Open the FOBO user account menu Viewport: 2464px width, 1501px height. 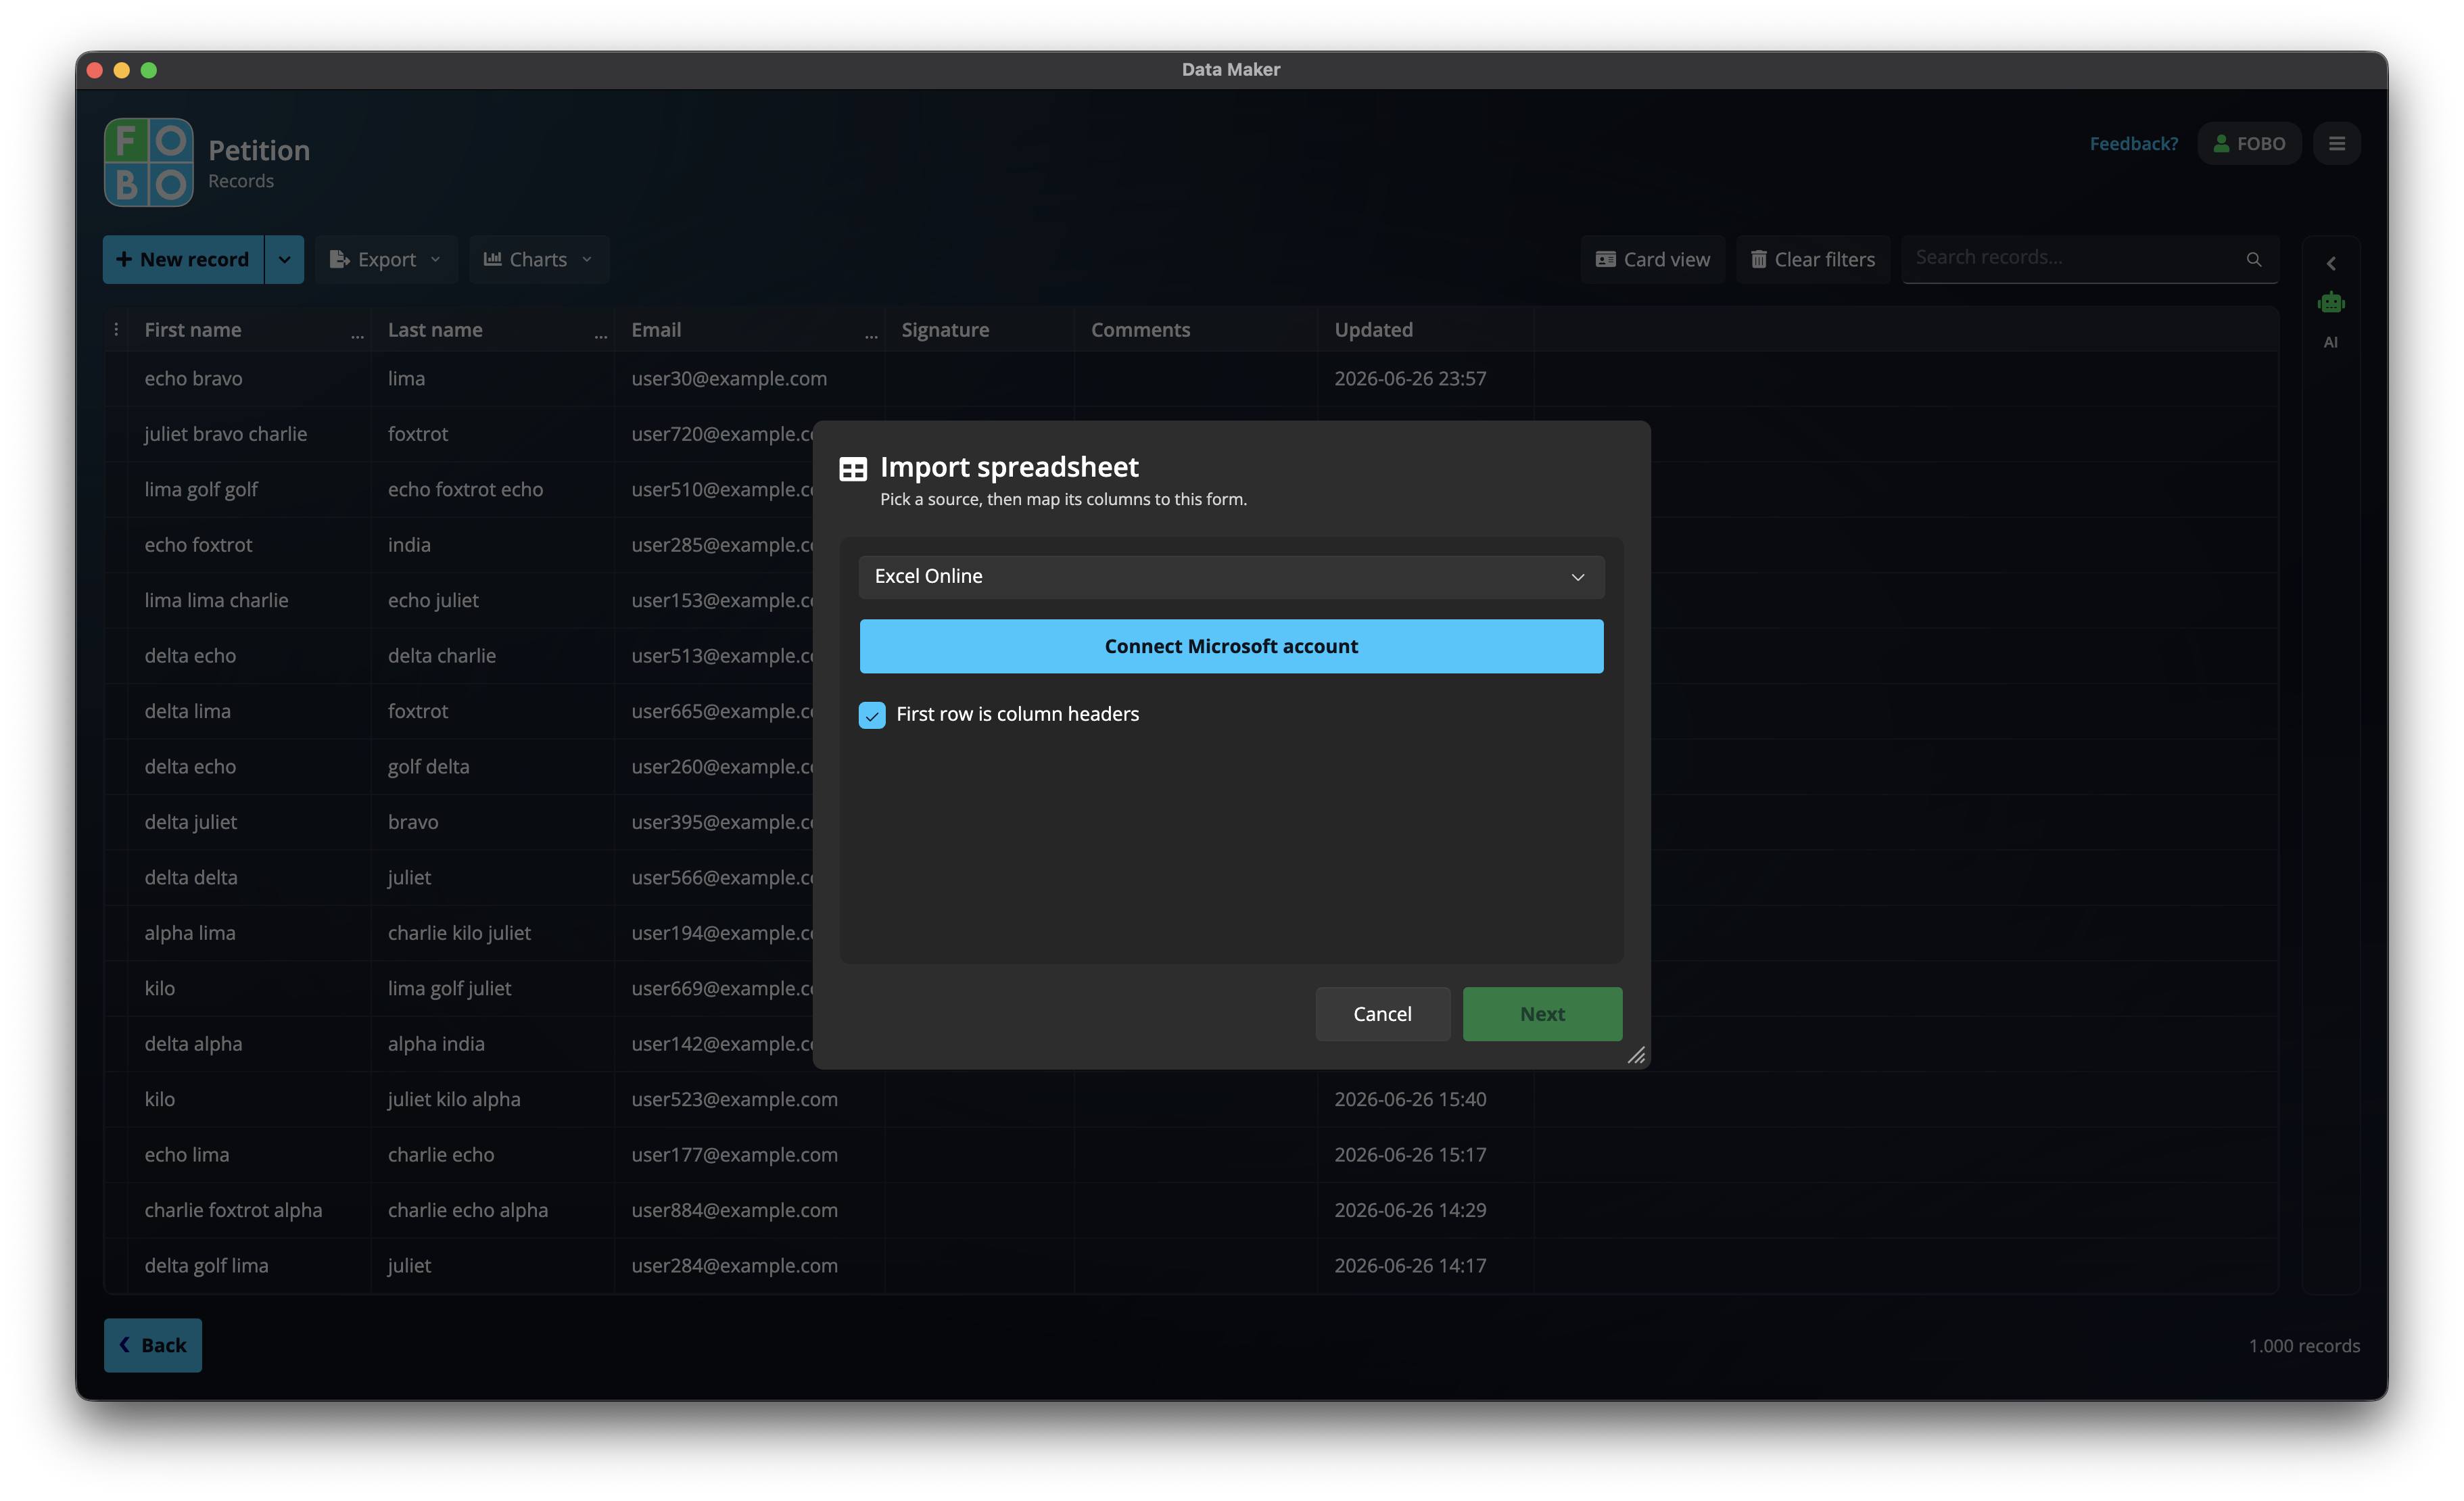[x=2249, y=144]
